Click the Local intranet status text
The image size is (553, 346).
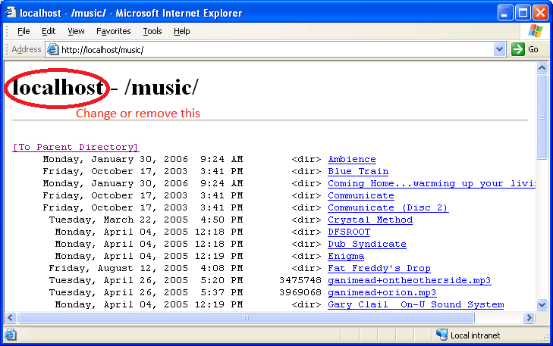click(475, 335)
